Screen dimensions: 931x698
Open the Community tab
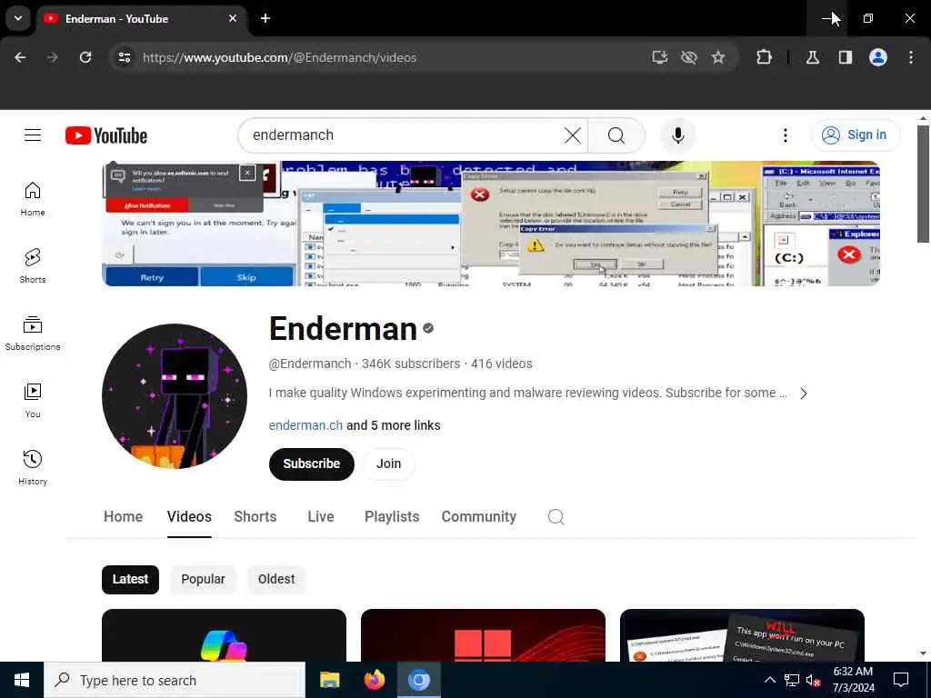[479, 517]
